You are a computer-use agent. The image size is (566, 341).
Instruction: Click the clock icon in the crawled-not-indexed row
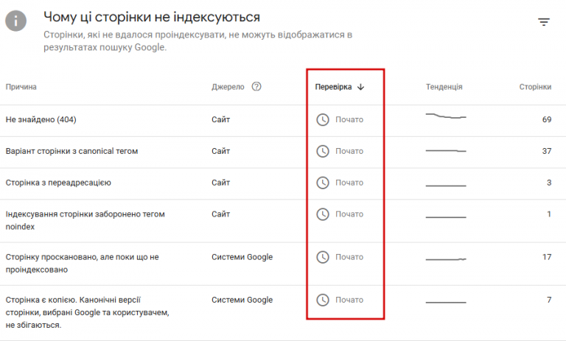pos(322,257)
